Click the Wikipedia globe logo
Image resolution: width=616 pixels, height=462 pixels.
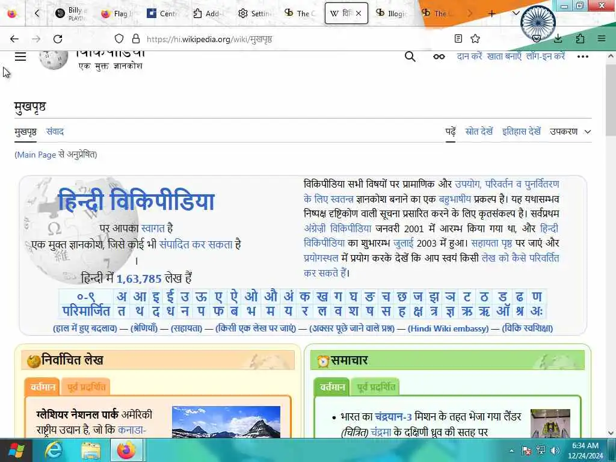(x=54, y=59)
